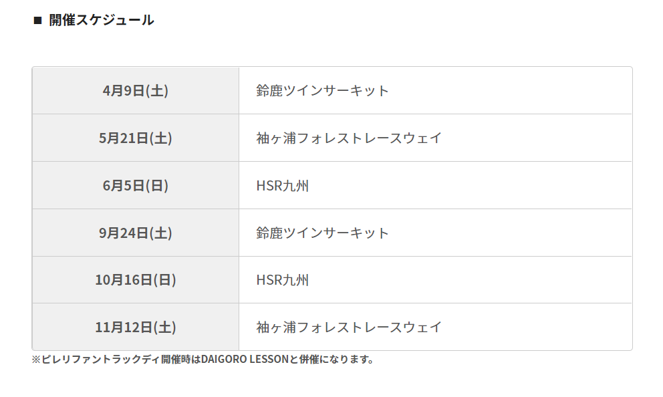Click the ※ mark starting the footnote
Screen dimensions: 663x397
pyautogui.click(x=36, y=360)
